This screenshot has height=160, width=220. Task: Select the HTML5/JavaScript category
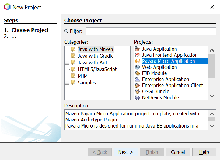(x=97, y=70)
